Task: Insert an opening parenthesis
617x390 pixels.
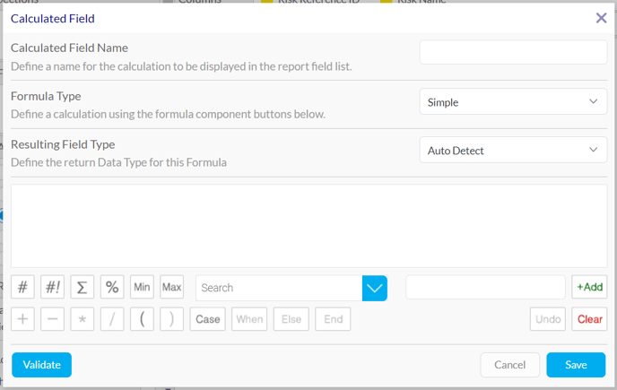Action: 142,319
